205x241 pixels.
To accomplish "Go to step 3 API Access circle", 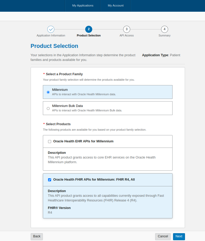I will click(x=127, y=29).
